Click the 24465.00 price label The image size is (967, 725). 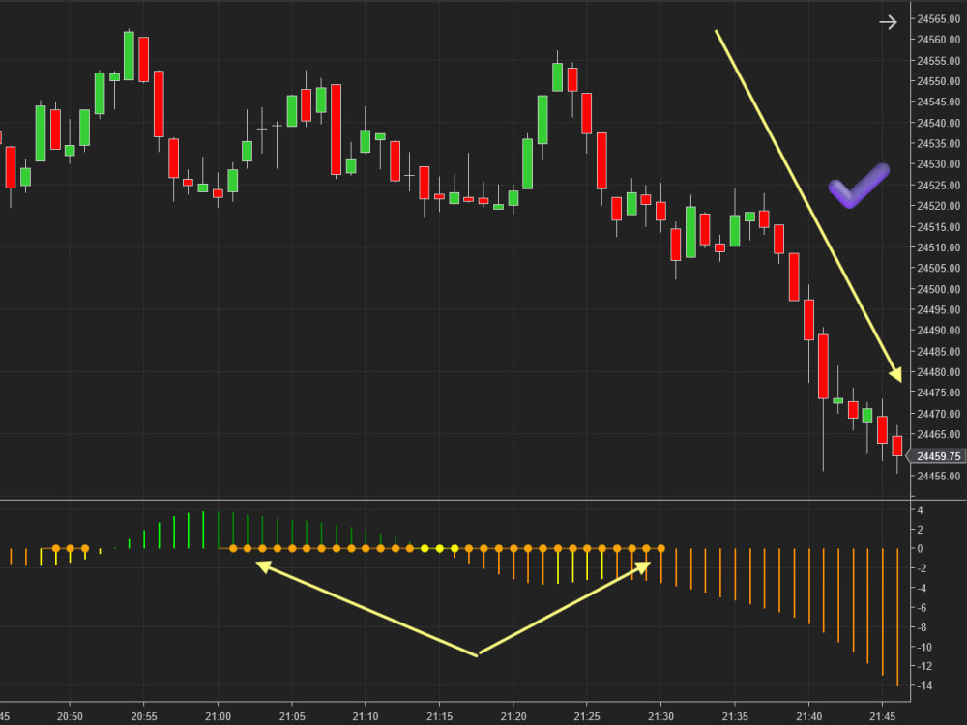939,434
